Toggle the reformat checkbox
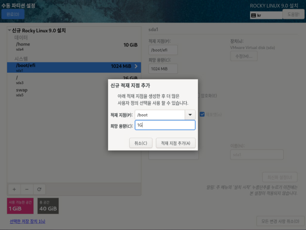This screenshot has width=306, height=230. (x=202, y=114)
